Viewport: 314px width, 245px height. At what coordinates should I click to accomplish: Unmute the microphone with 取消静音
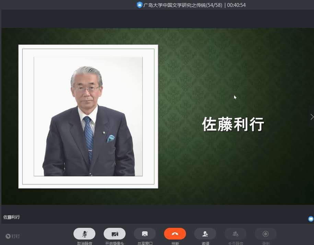pyautogui.click(x=84, y=234)
